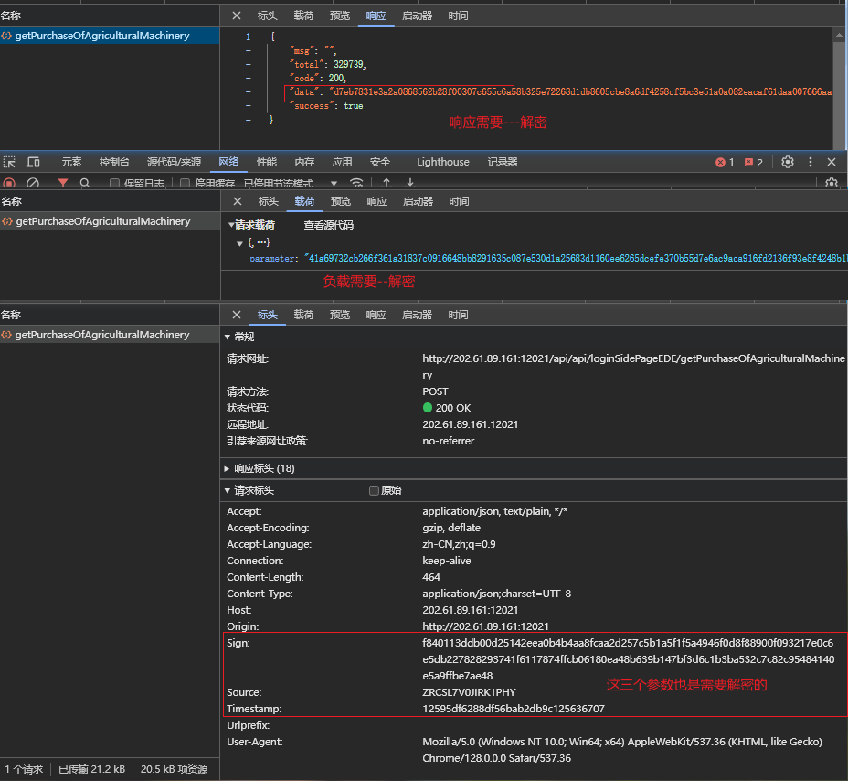Select the 网络 Network tab

[x=228, y=162]
